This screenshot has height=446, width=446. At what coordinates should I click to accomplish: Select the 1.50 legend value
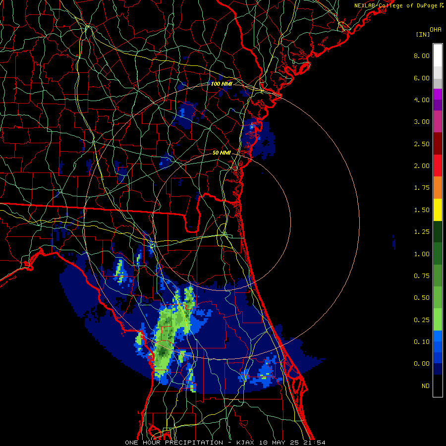click(x=422, y=210)
